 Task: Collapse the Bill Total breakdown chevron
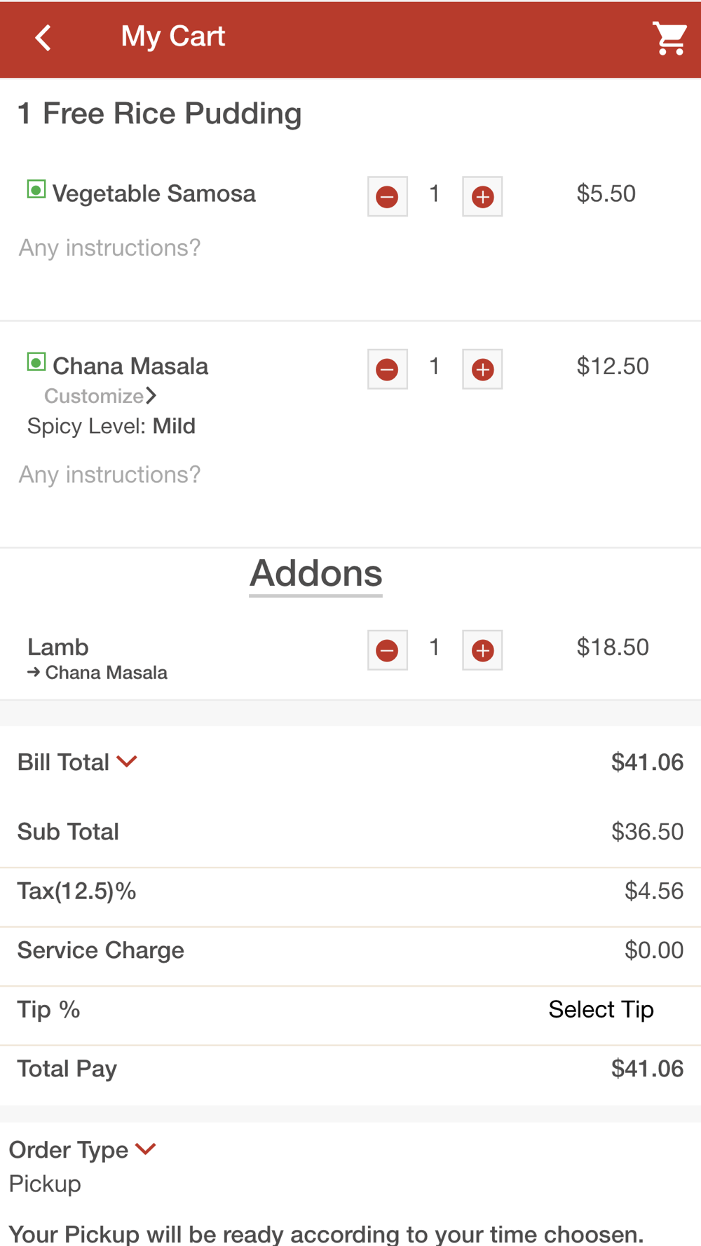(127, 761)
